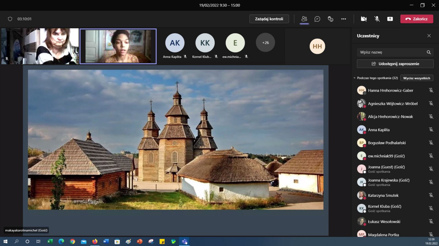End the call with Zakończ button

click(x=417, y=19)
